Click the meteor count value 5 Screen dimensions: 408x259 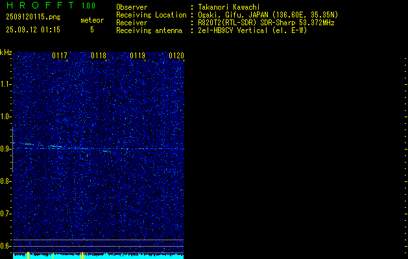point(92,30)
